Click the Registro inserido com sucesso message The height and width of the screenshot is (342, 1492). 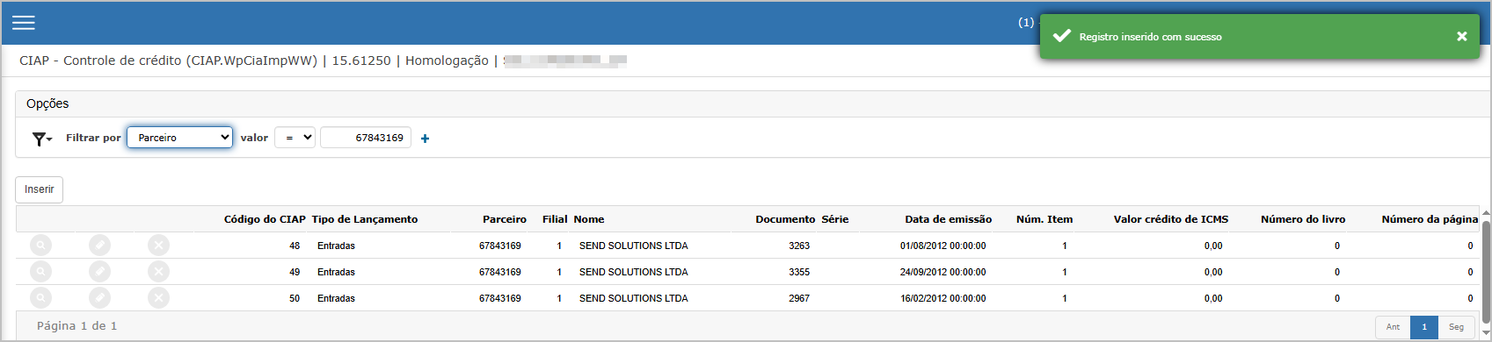point(1150,37)
